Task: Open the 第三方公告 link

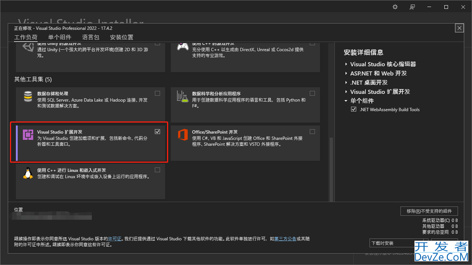Action: click(x=285, y=239)
